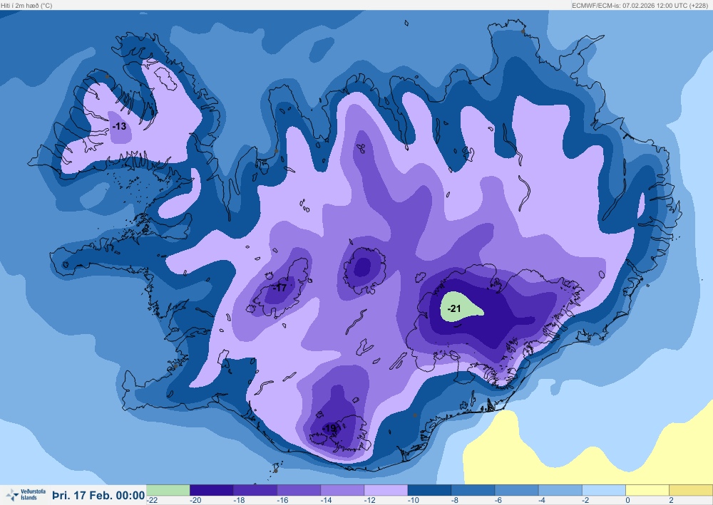The width and height of the screenshot is (713, 505).
Task: Pick the legend swatch between -18 and -16
Action: [255, 490]
